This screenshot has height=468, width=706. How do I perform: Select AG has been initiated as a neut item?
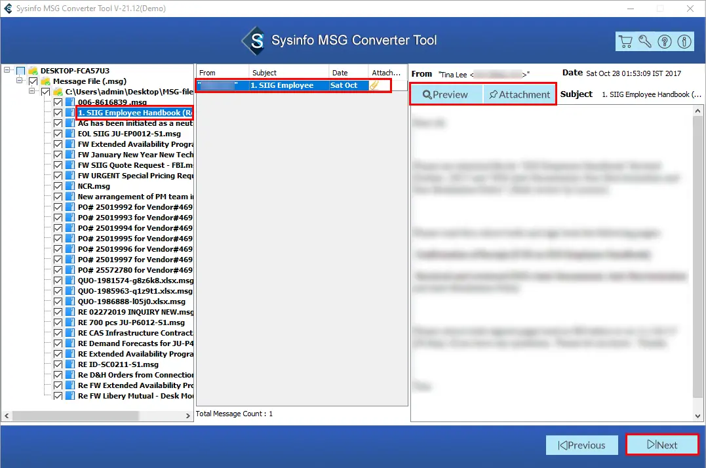(136, 123)
